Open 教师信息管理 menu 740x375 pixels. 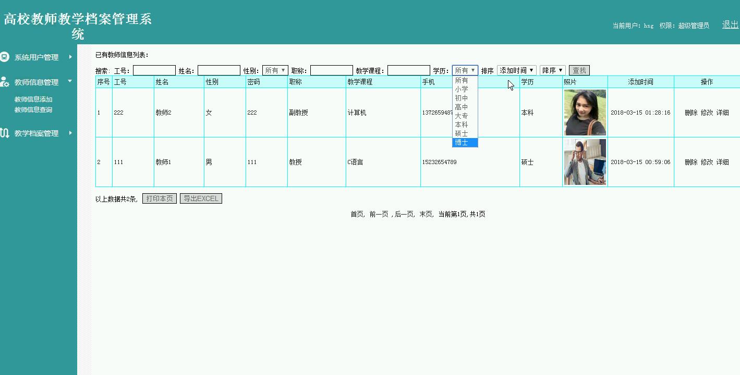(37, 82)
